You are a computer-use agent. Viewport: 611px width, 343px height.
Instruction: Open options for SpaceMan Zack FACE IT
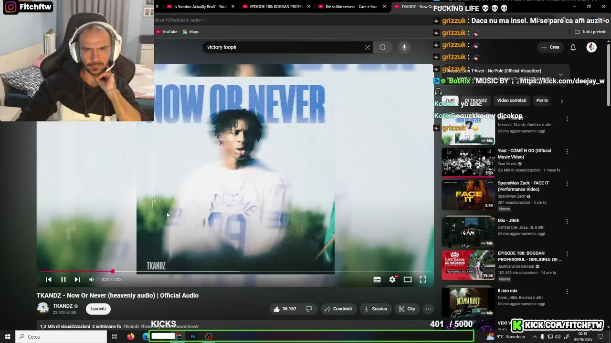pyautogui.click(x=567, y=184)
